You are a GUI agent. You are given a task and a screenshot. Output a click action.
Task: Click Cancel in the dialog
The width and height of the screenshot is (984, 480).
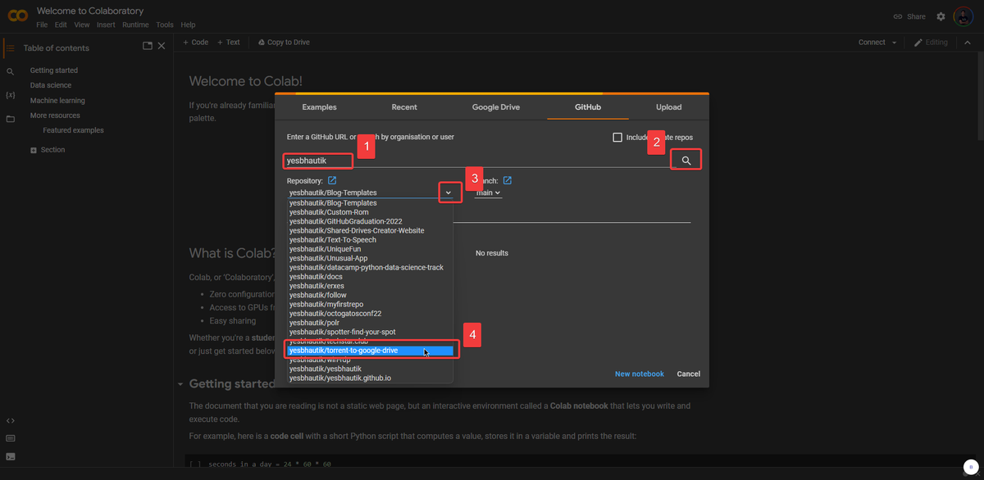click(x=689, y=374)
